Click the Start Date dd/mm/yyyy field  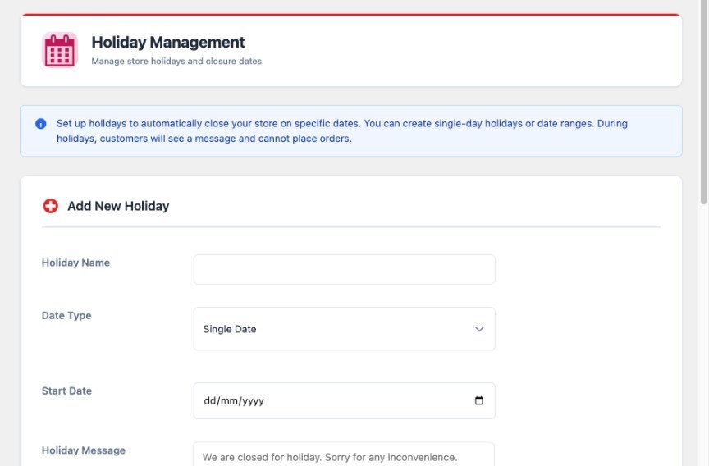[344, 401]
